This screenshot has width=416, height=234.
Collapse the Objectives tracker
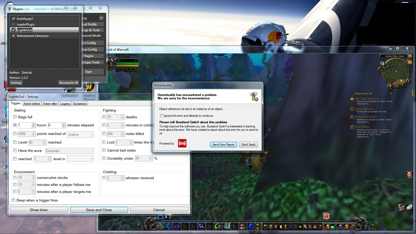click(391, 94)
